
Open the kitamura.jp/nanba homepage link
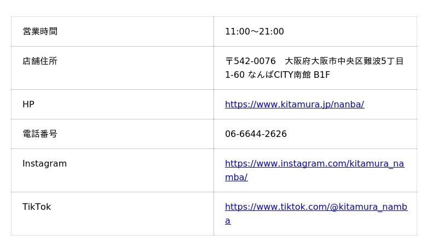pos(294,104)
